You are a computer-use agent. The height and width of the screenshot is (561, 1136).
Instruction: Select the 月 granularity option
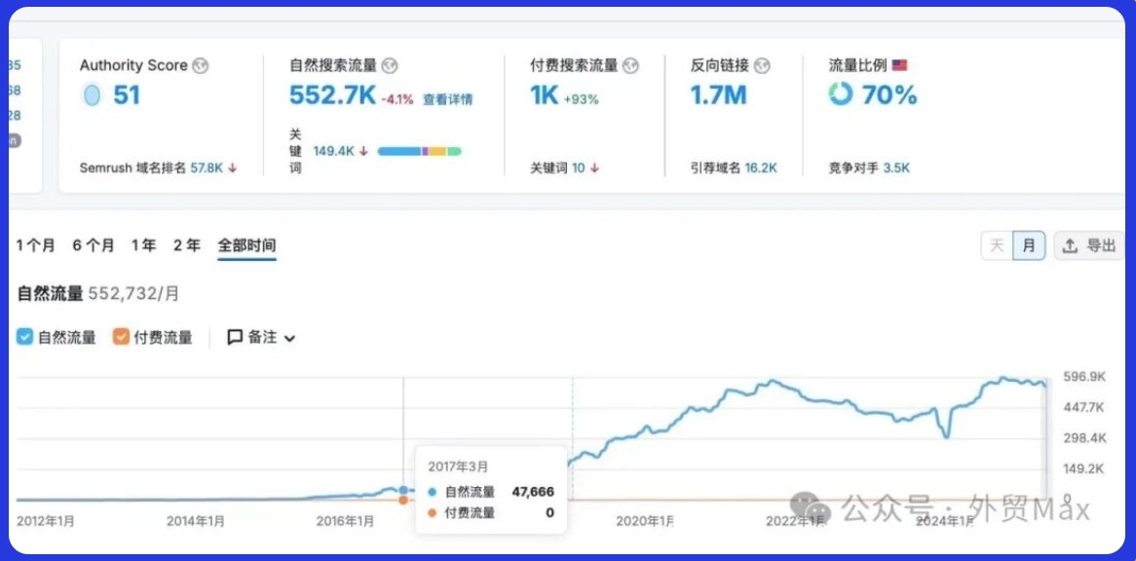[1029, 246]
